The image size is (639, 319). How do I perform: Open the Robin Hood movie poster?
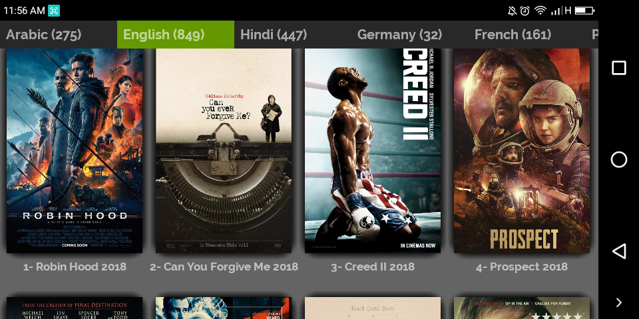coord(75,151)
